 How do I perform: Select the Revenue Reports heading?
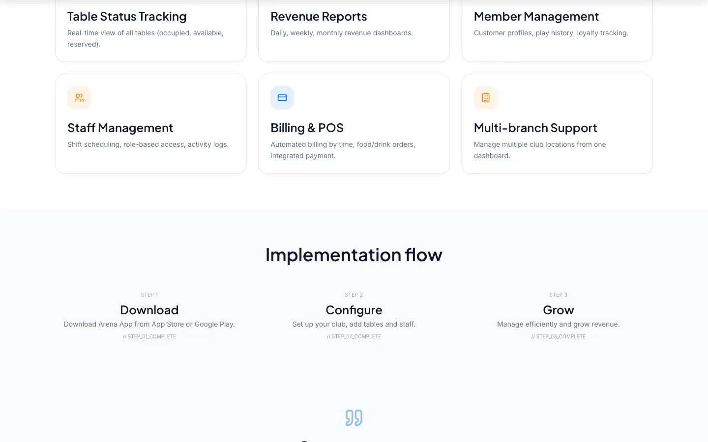coord(319,16)
